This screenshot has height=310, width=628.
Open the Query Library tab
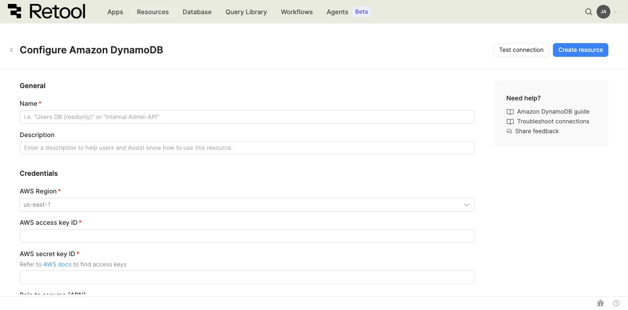click(x=246, y=12)
